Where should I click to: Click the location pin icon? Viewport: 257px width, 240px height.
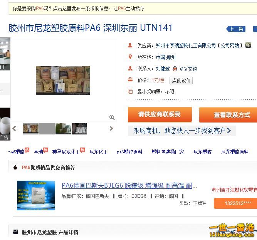(x=130, y=57)
